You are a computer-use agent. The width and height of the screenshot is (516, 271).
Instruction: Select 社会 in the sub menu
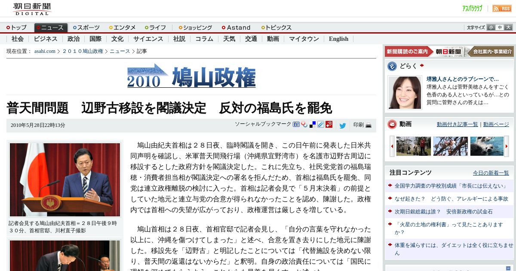pyautogui.click(x=18, y=39)
